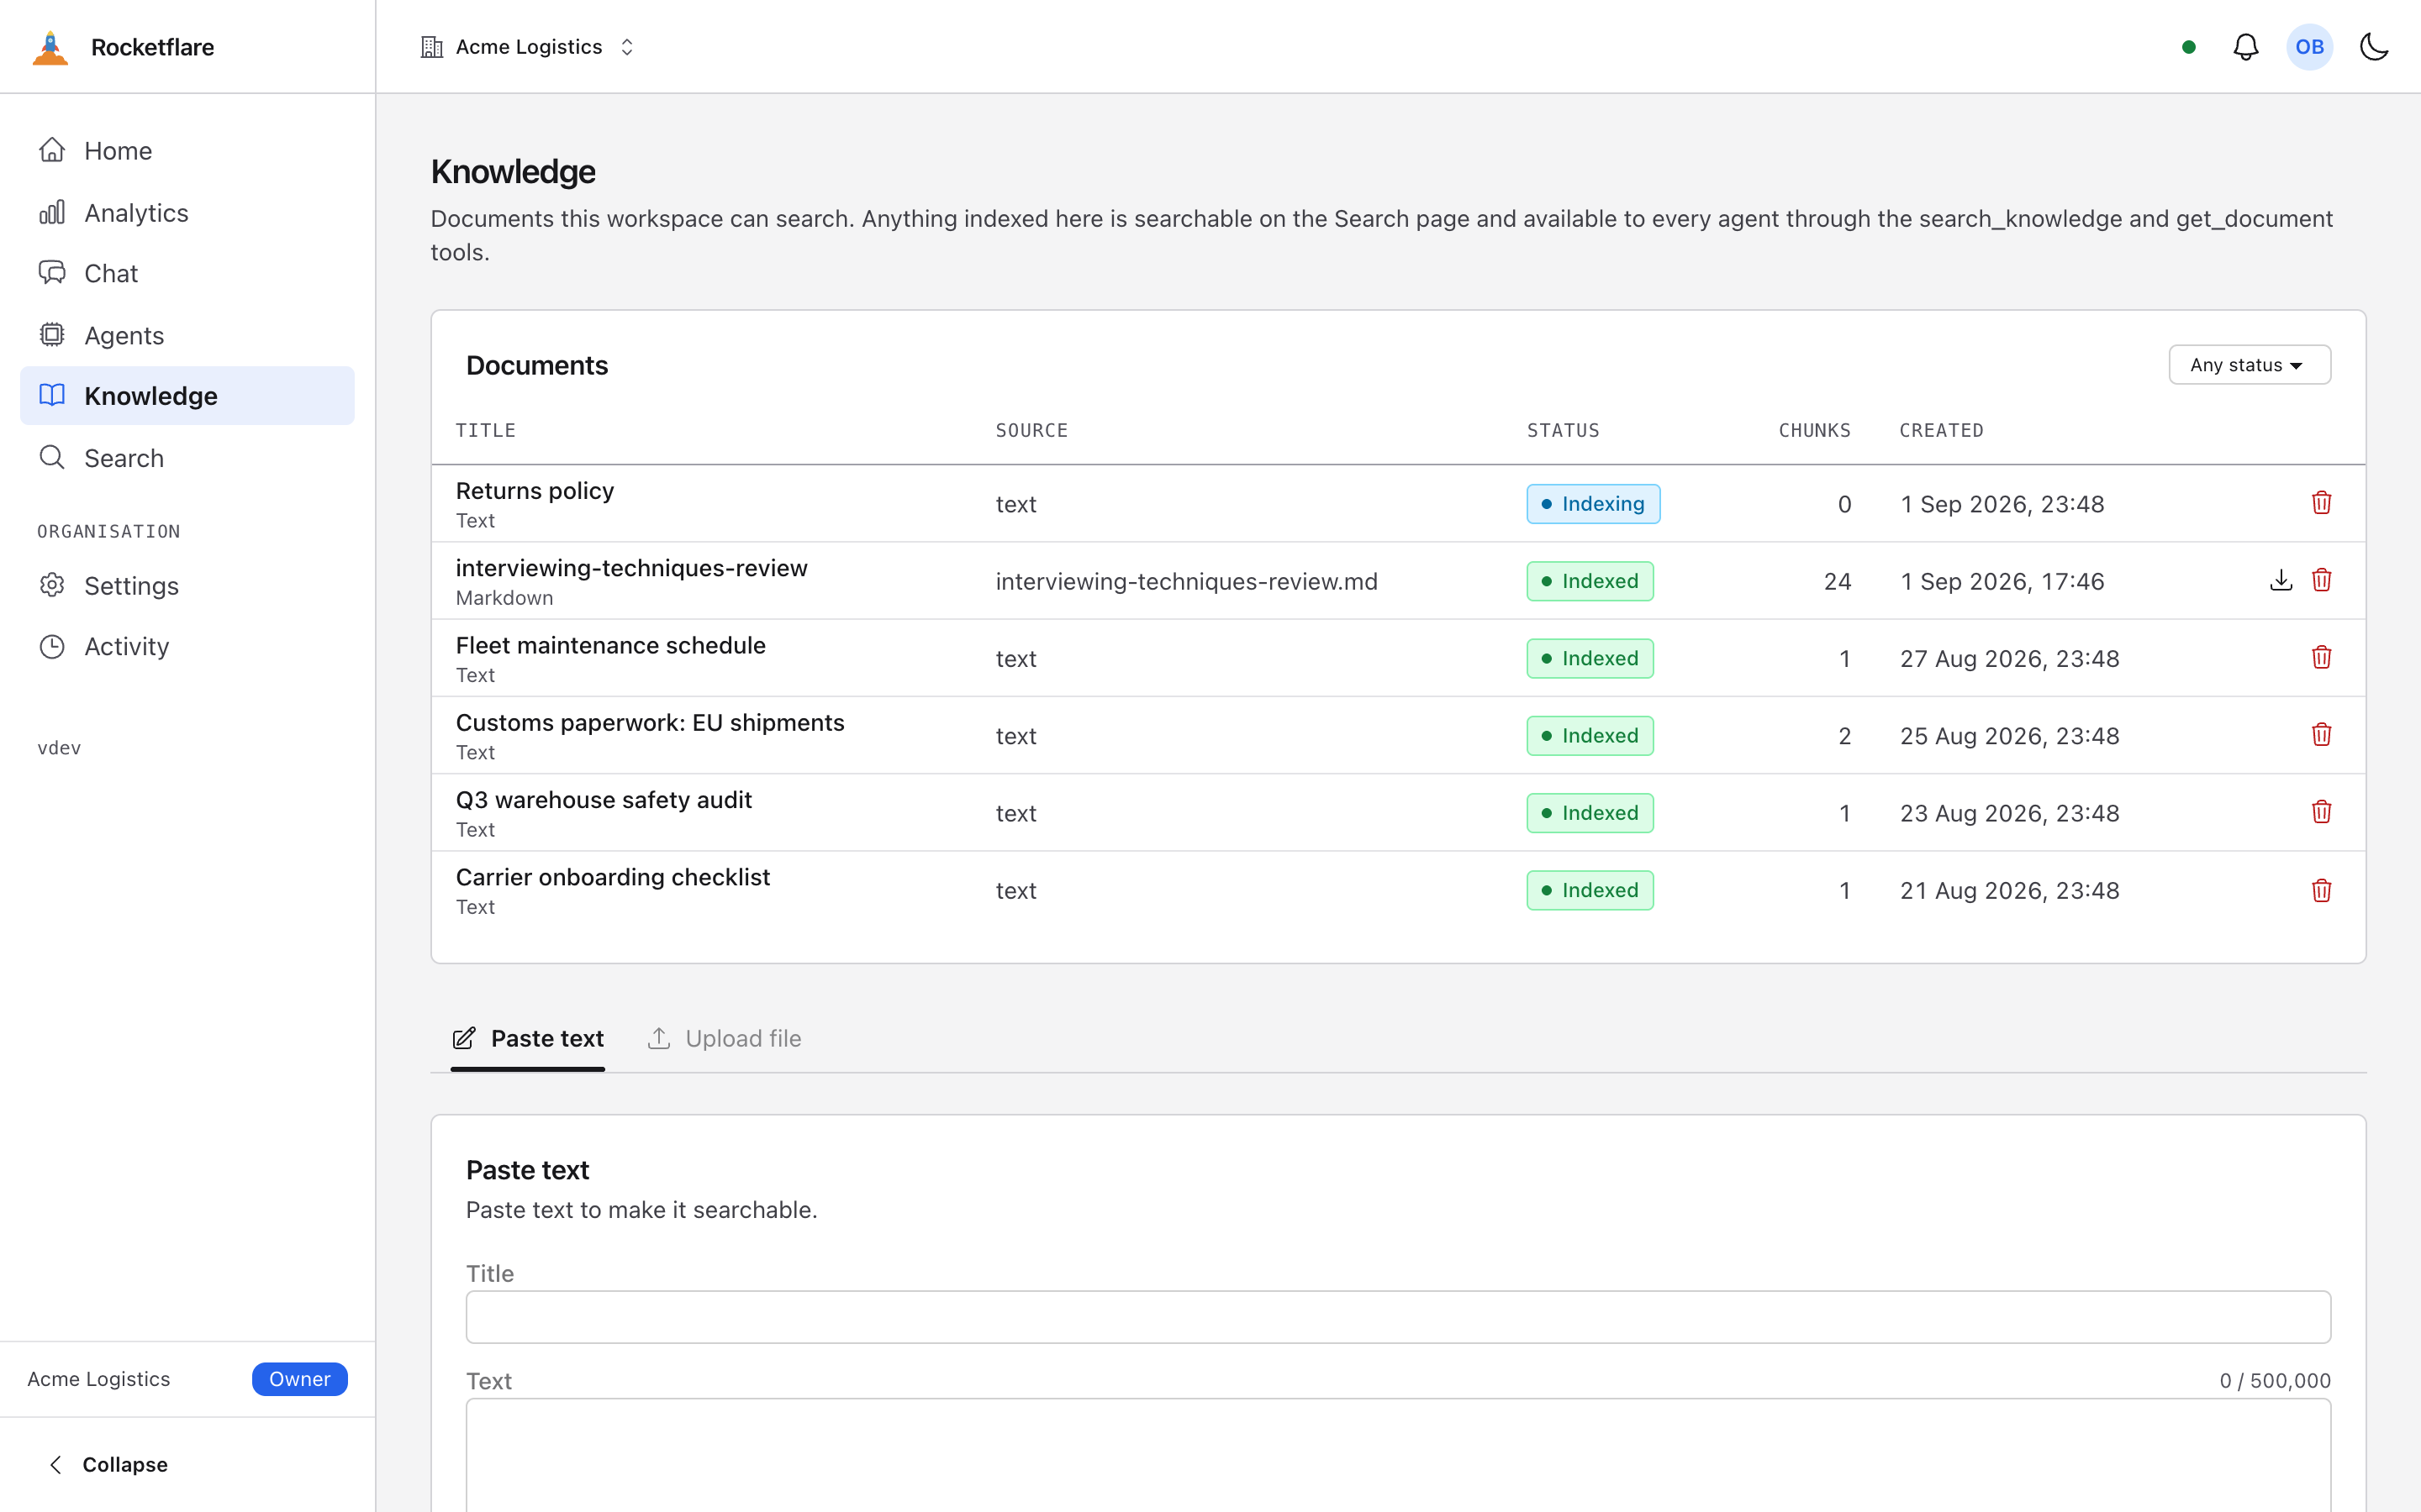Delete the Customs paperwork: EU shipments document
Viewport: 2421px width, 1512px height.
[2322, 735]
